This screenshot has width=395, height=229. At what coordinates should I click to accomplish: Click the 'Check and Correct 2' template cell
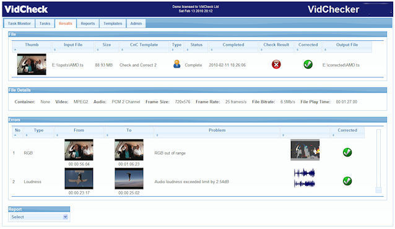pyautogui.click(x=138, y=65)
